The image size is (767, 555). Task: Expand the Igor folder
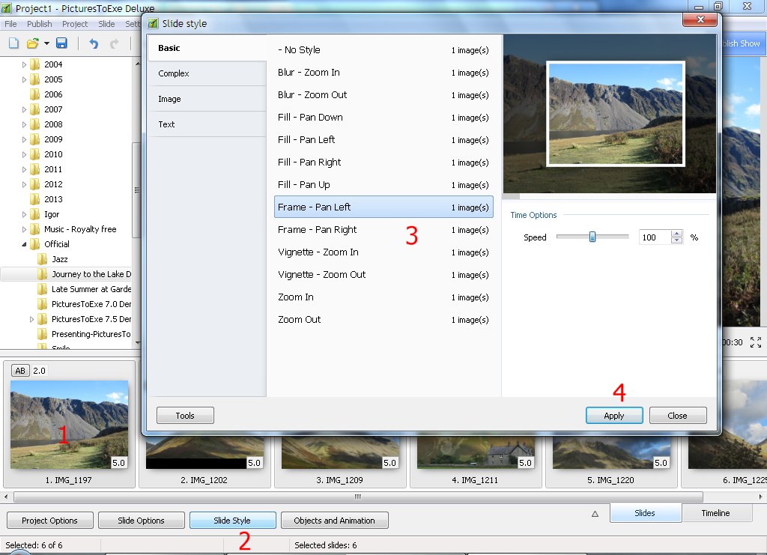[x=24, y=214]
